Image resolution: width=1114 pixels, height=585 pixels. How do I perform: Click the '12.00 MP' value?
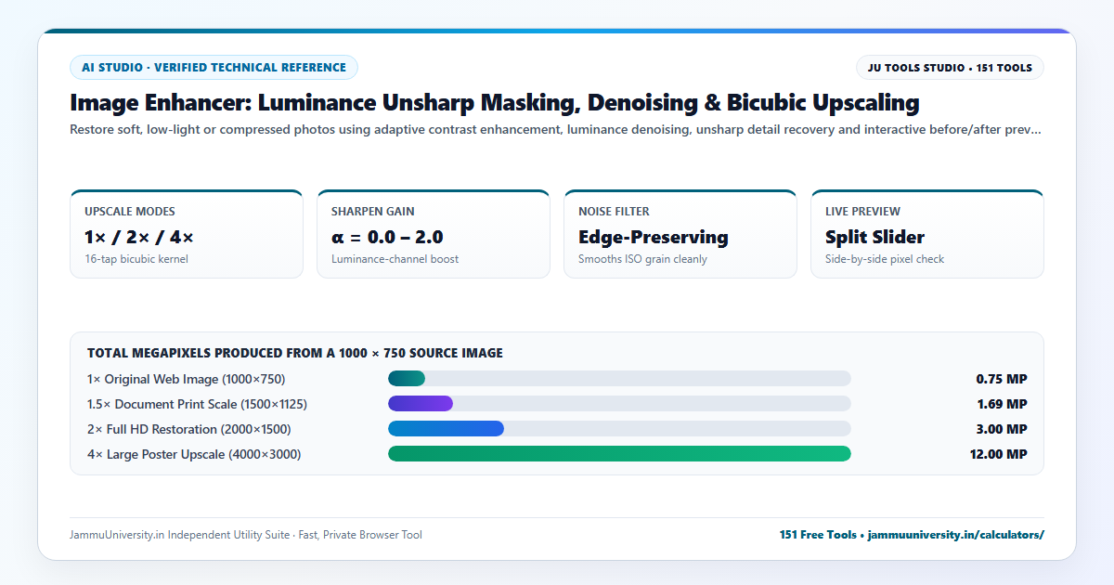[998, 454]
